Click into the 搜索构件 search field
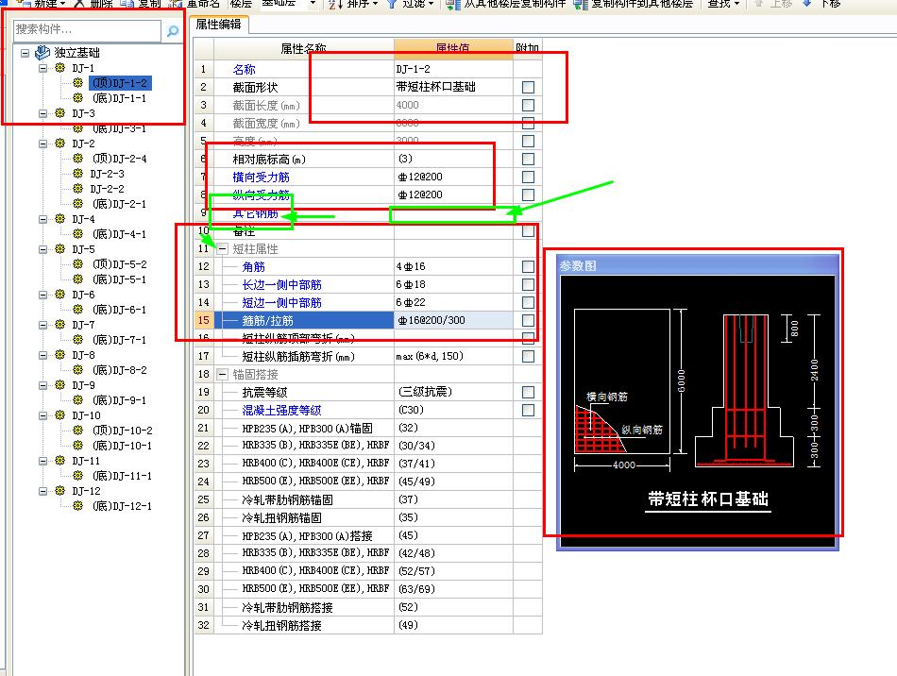Image resolution: width=897 pixels, height=676 pixels. (87, 29)
